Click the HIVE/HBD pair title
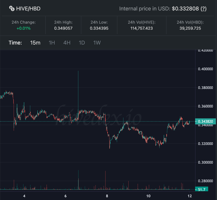This screenshot has height=200, width=217. (28, 8)
